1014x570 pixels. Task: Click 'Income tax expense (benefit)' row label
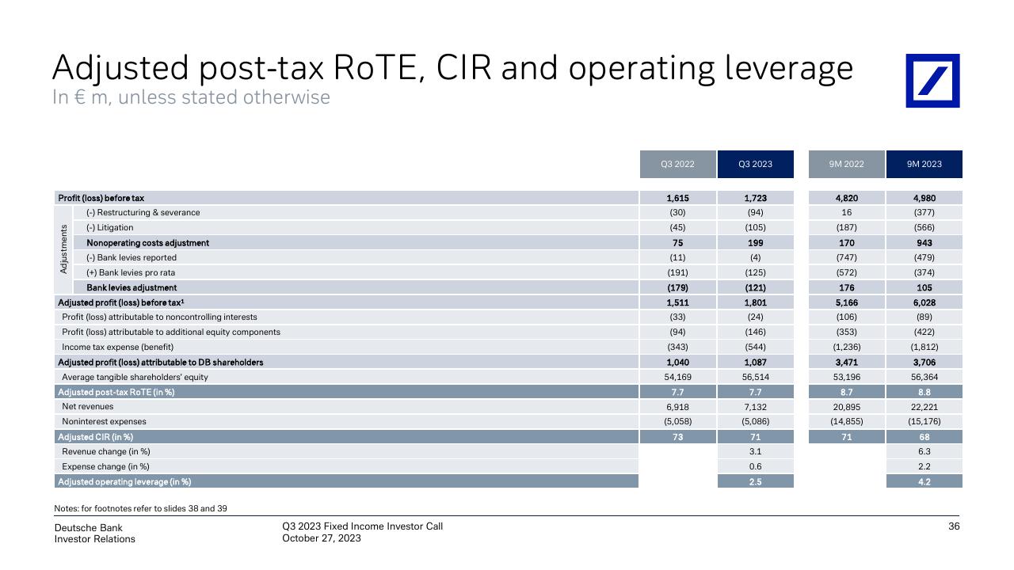[x=118, y=347]
